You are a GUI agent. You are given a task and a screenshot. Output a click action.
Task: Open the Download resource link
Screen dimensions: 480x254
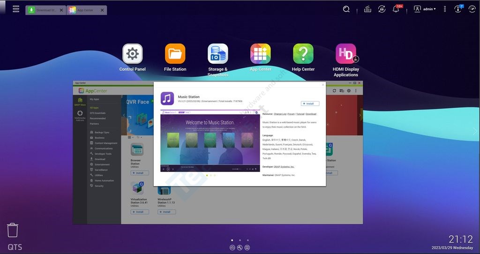coord(311,114)
